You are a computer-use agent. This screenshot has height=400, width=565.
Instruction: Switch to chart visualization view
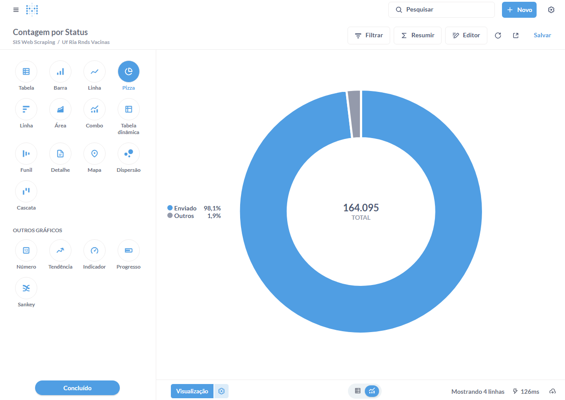pyautogui.click(x=372, y=391)
